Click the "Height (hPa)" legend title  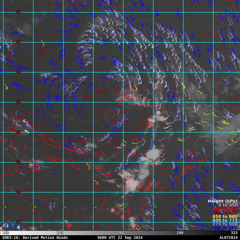point(223,201)
